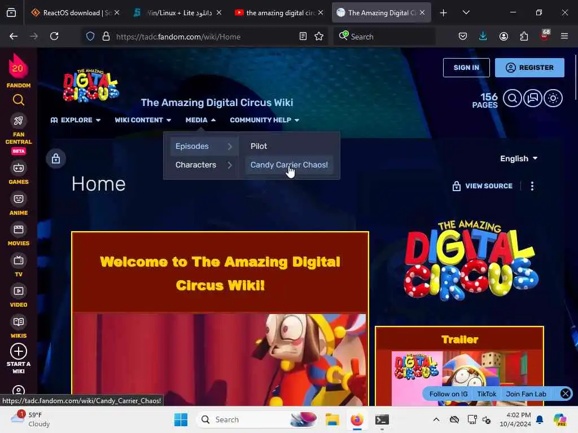Click the address bar URL field
This screenshot has width=578, height=433.
[204, 37]
